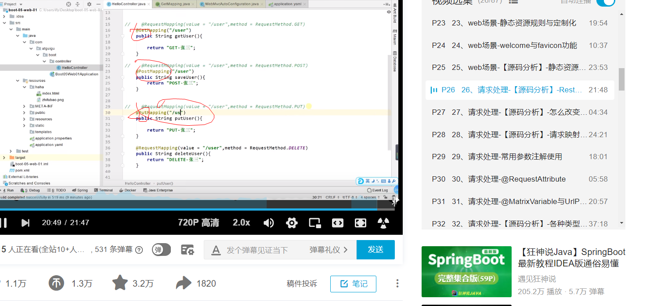Open project panel settings gear

(x=90, y=4)
